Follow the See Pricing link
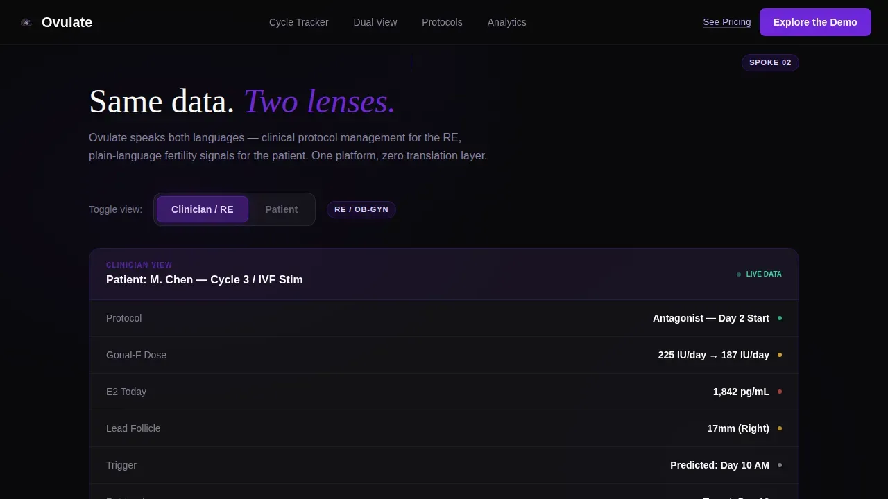The image size is (888, 499). 727,22
